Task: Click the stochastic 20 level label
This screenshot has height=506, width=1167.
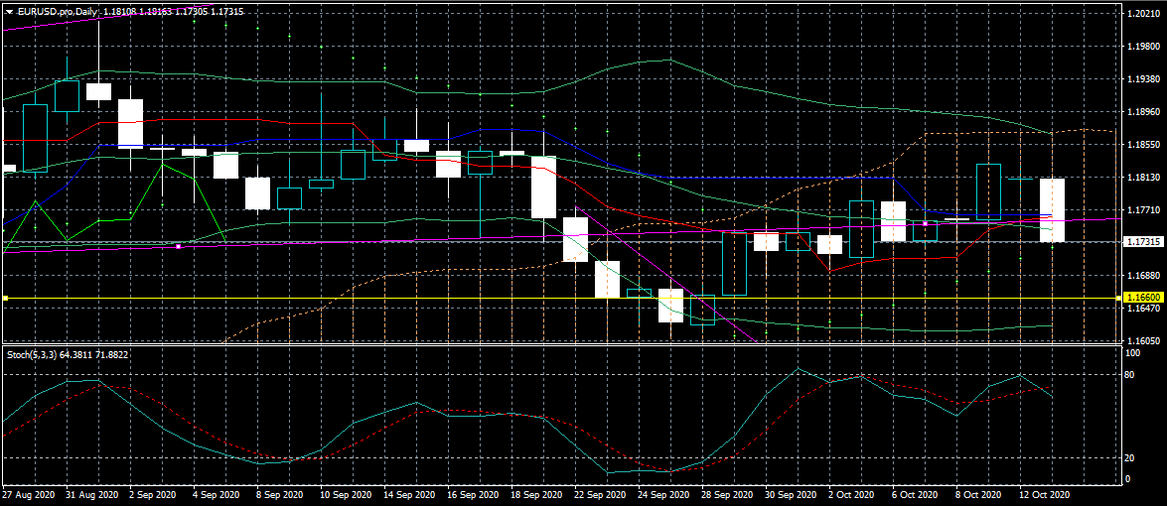Action: pyautogui.click(x=1131, y=458)
